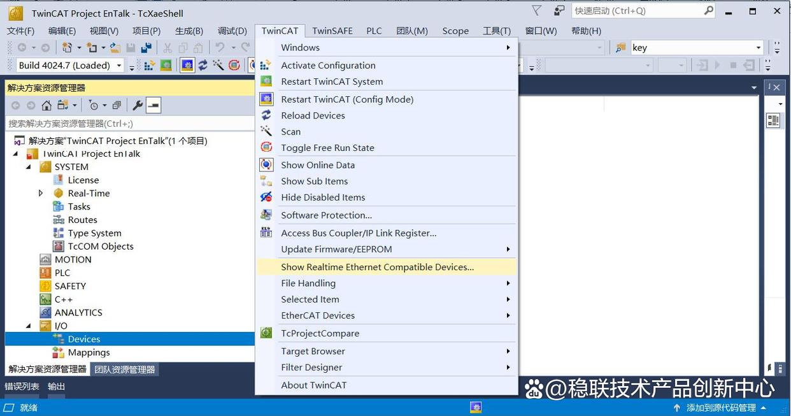
Task: Click the feedback person icon
Action: point(559,11)
